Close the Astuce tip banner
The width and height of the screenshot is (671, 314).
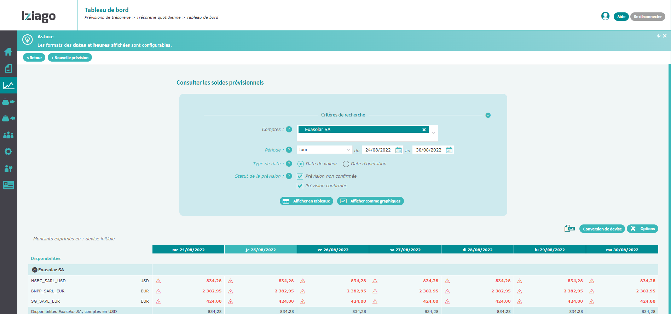pos(665,36)
